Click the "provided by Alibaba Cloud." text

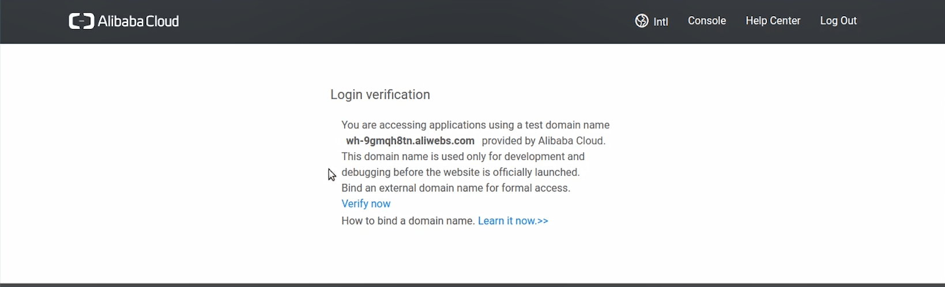point(544,141)
